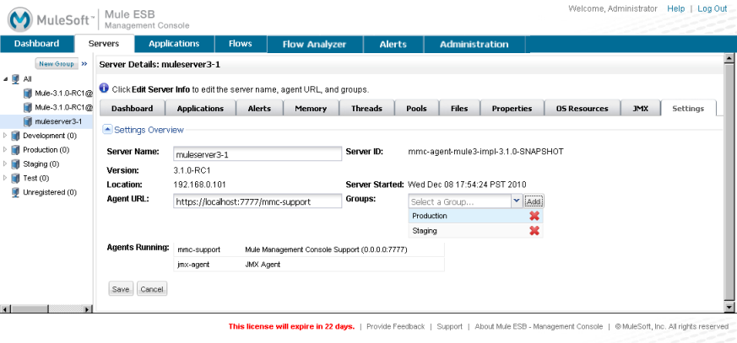Remove the Production group with red X
The width and height of the screenshot is (737, 343).
click(534, 216)
